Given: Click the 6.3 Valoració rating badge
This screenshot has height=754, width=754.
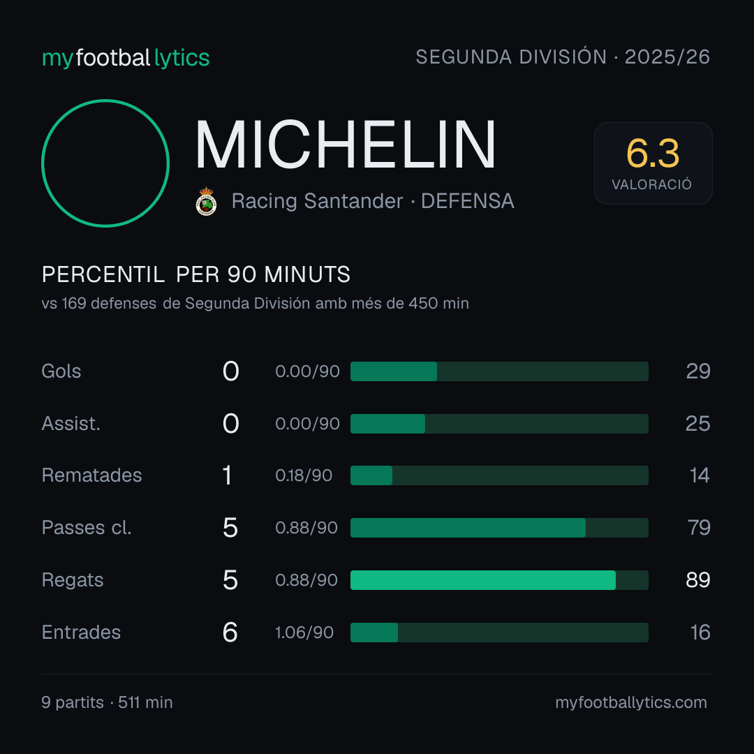Looking at the screenshot, I should click(x=653, y=163).
